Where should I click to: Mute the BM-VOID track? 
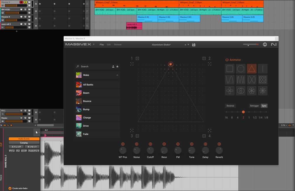click(x=29, y=9)
